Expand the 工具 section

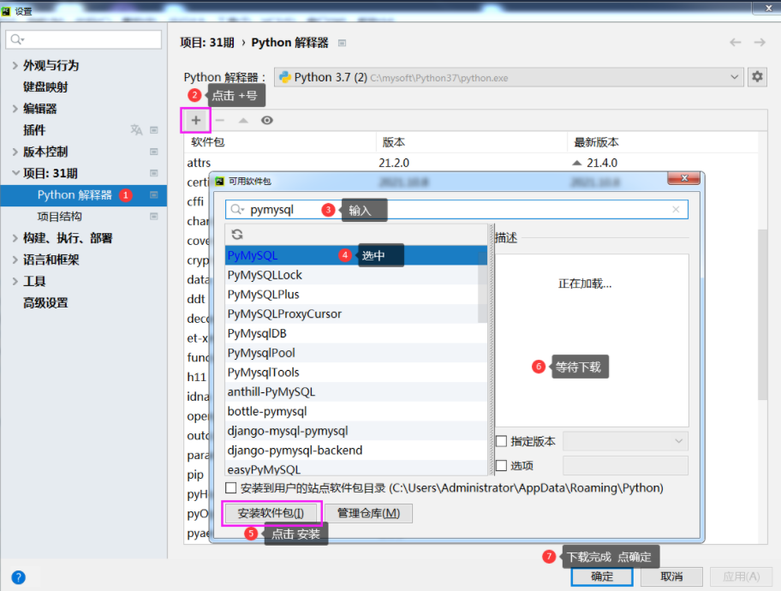click(15, 281)
